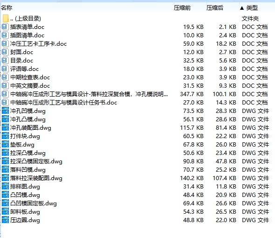Viewport: 275px width, 238px height.
Task: Sort by the 名称 column header
Action: (x=7, y=8)
